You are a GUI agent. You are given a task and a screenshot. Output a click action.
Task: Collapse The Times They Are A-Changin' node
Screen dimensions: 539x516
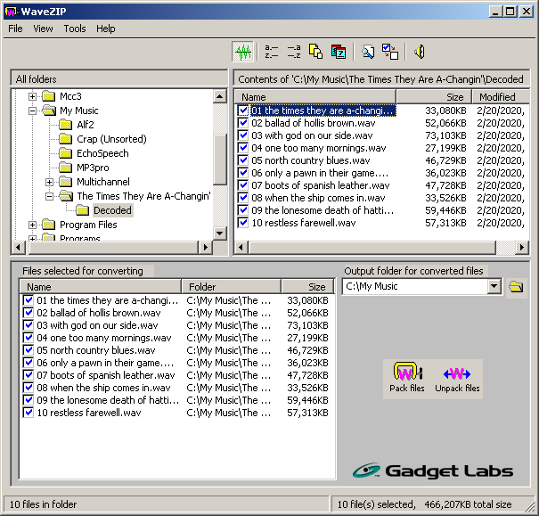coord(50,196)
